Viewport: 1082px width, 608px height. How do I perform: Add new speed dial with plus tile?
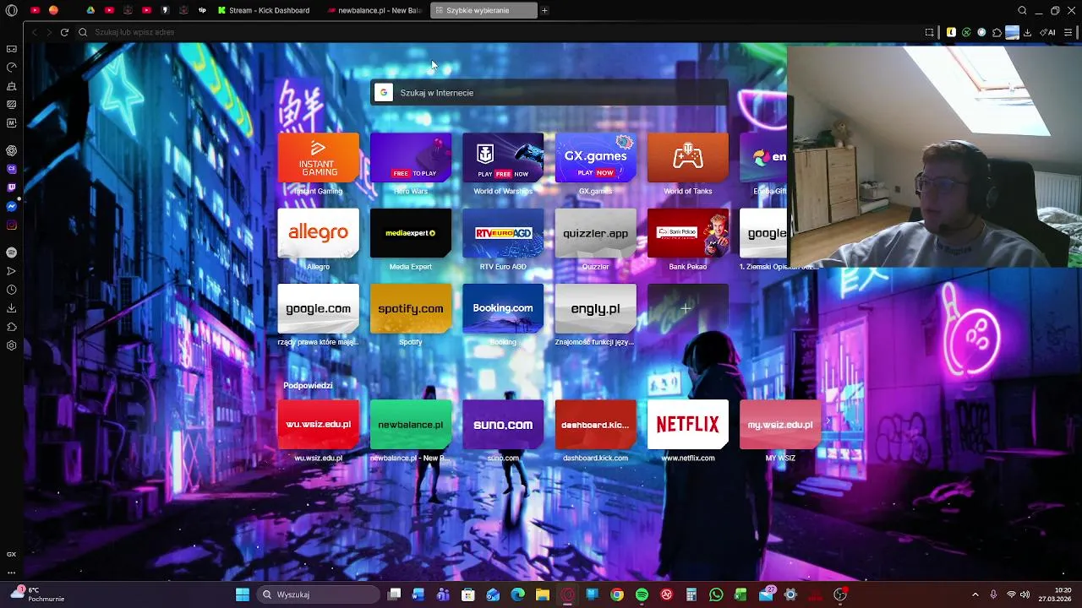[688, 309]
